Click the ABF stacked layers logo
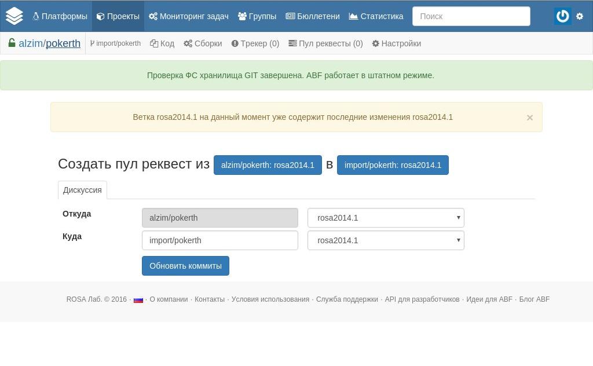 coord(14,16)
